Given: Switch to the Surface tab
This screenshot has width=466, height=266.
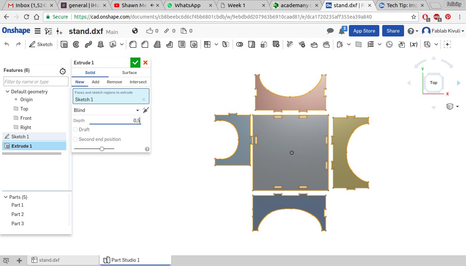Looking at the screenshot, I should [x=129, y=73].
